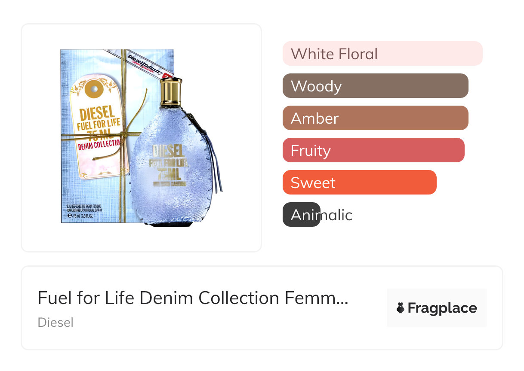The width and height of the screenshot is (524, 371).
Task: Select the Woody accord bar
Action: click(x=375, y=86)
